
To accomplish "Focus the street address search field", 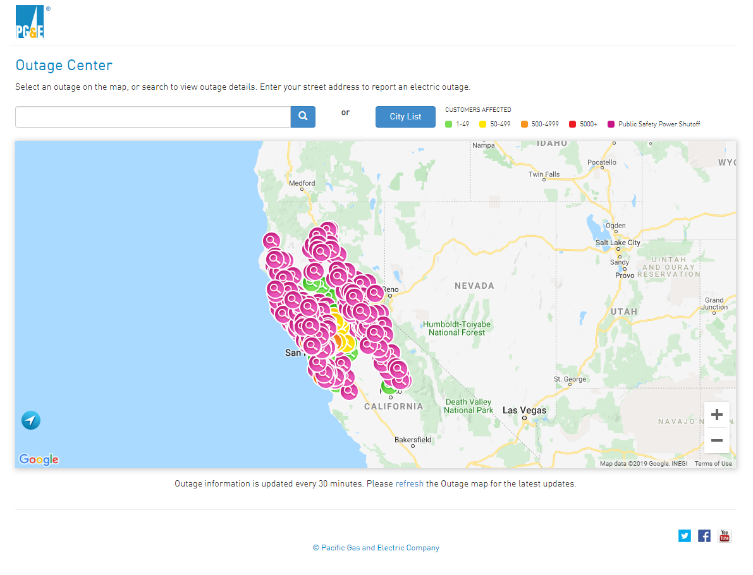I will (x=152, y=117).
